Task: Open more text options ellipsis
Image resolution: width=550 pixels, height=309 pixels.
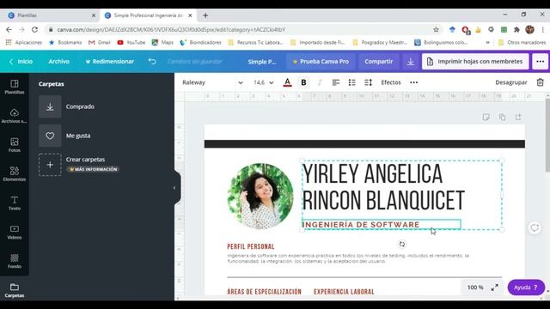Action: (414, 82)
